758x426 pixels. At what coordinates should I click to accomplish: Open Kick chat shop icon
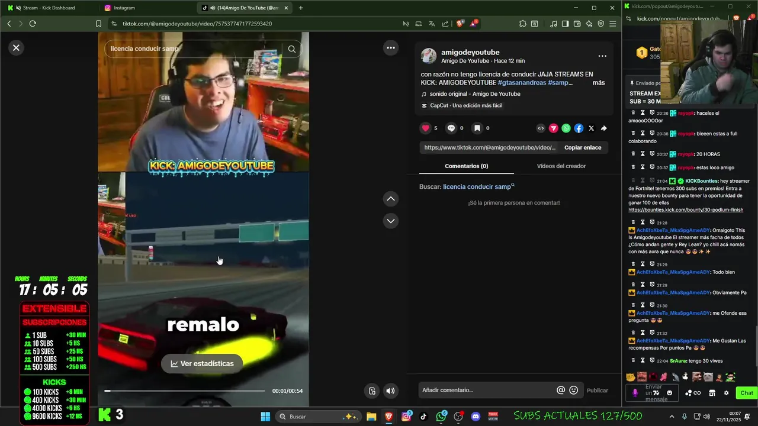tap(712, 393)
